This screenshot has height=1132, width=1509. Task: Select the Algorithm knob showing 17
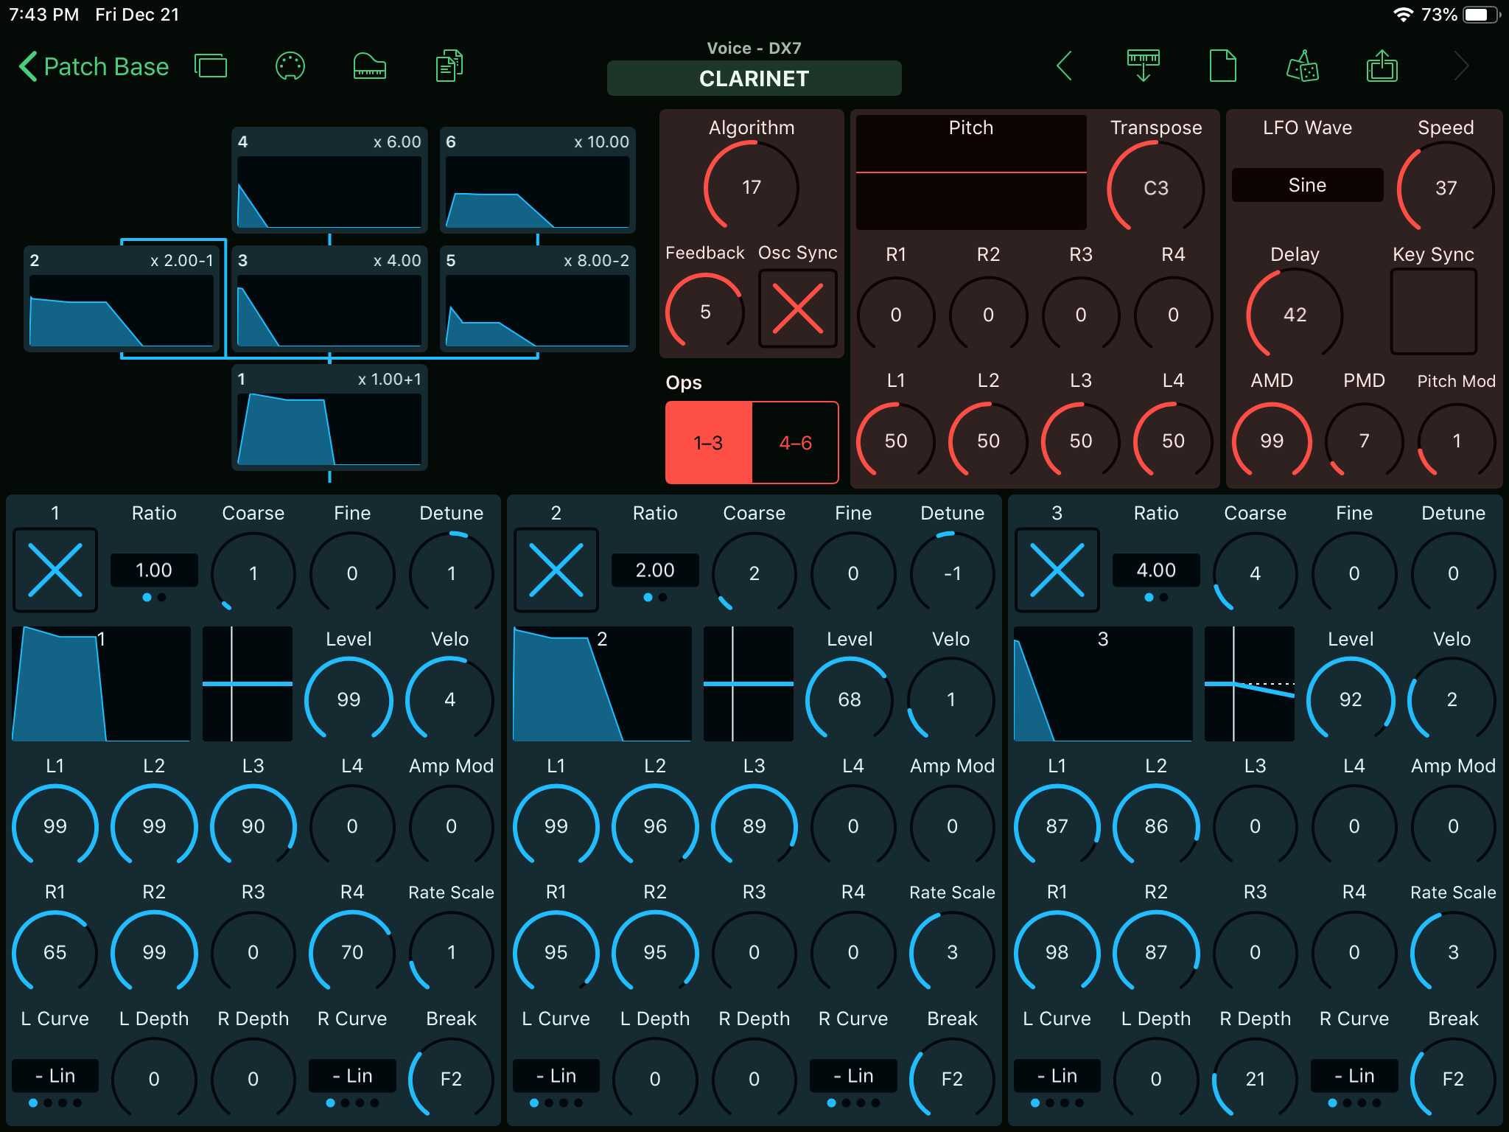[752, 187]
